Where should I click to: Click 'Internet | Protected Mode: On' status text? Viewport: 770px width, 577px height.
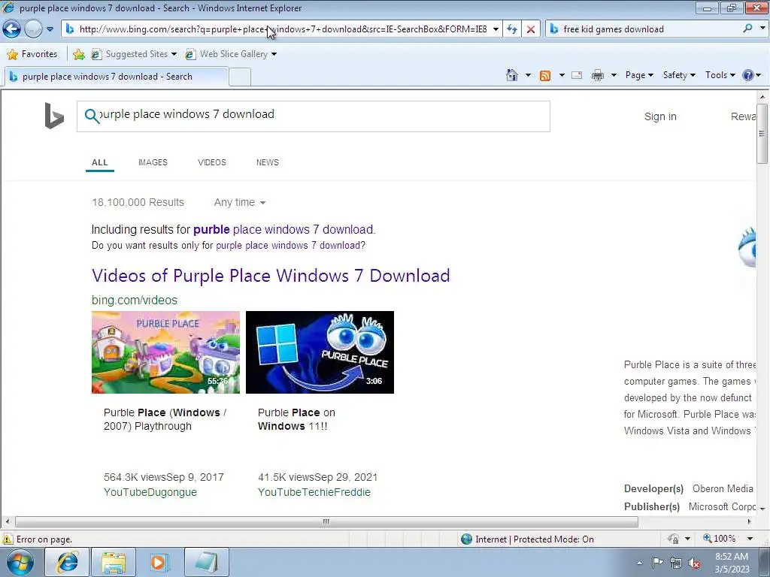(535, 539)
